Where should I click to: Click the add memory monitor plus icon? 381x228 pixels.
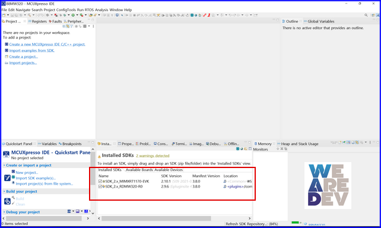[278, 149]
